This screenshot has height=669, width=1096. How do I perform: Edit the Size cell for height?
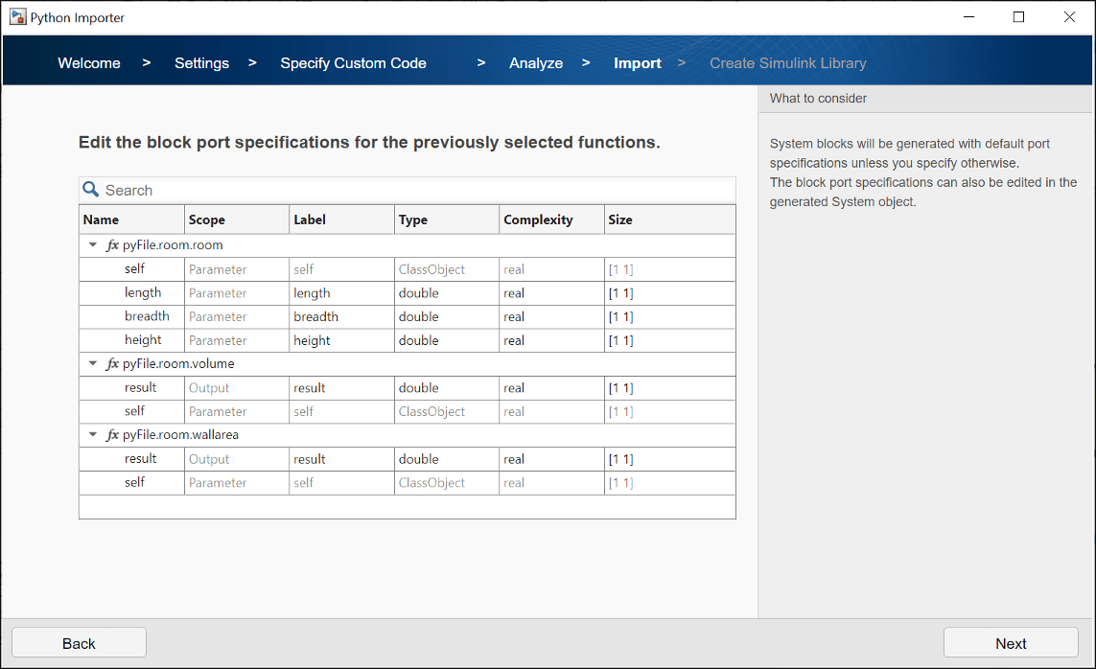coord(669,340)
